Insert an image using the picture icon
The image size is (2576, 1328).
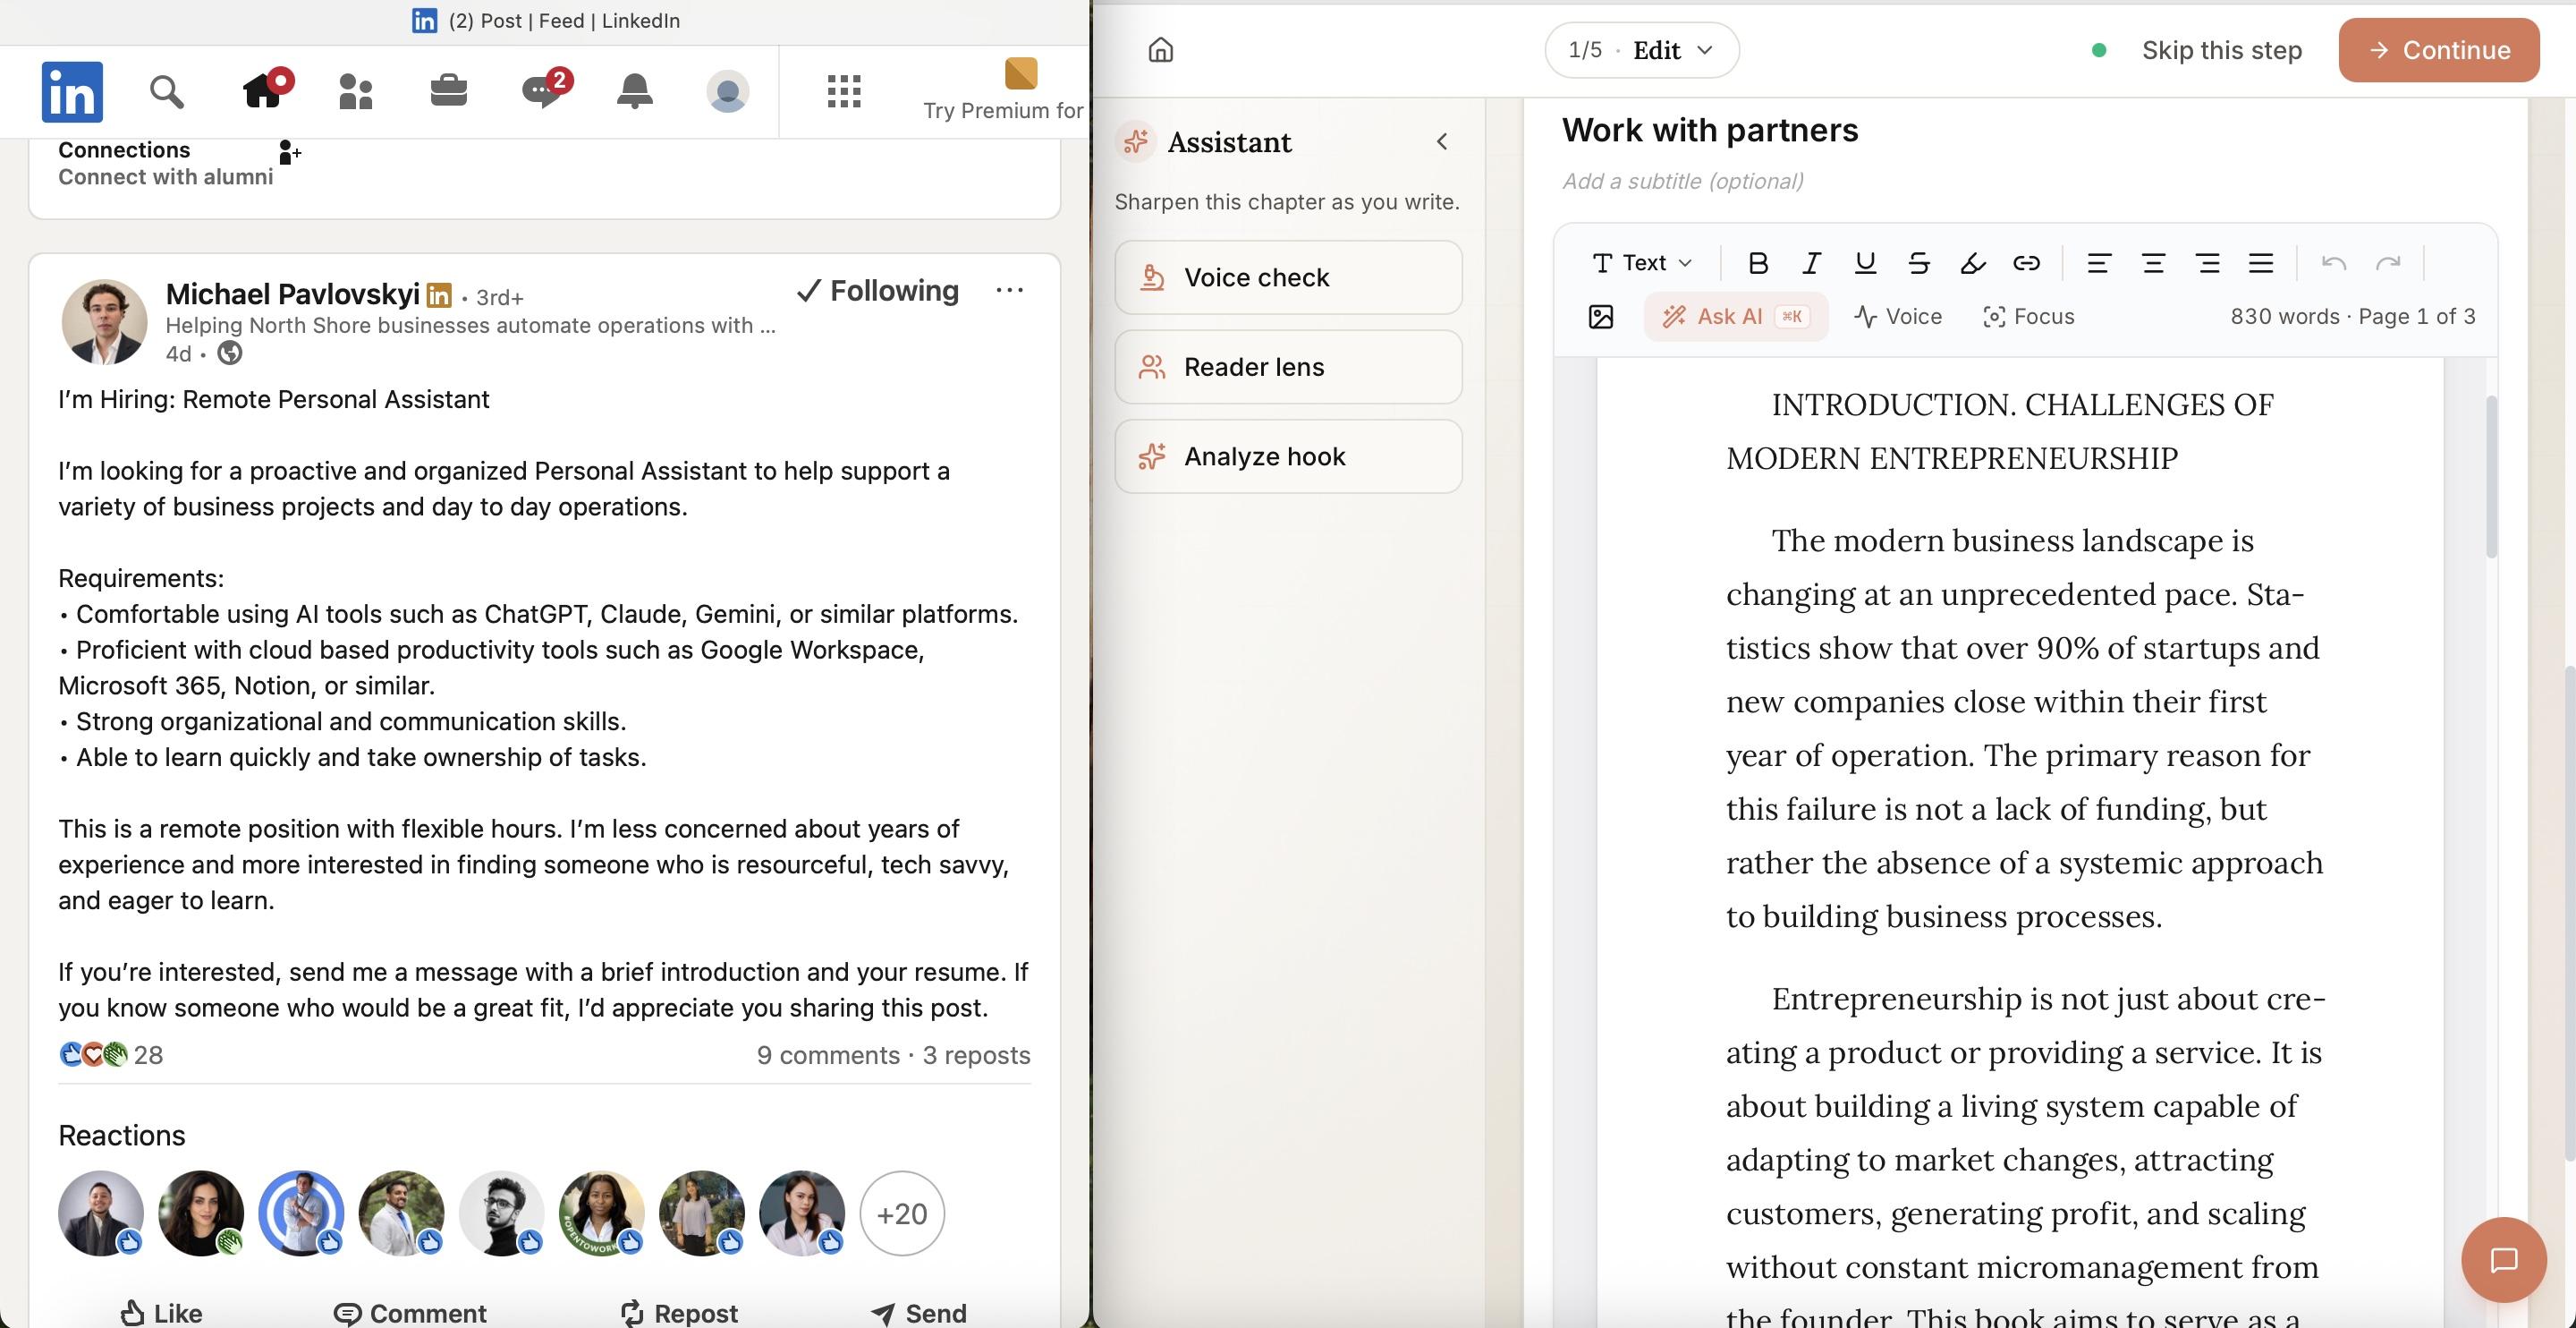click(x=1601, y=316)
